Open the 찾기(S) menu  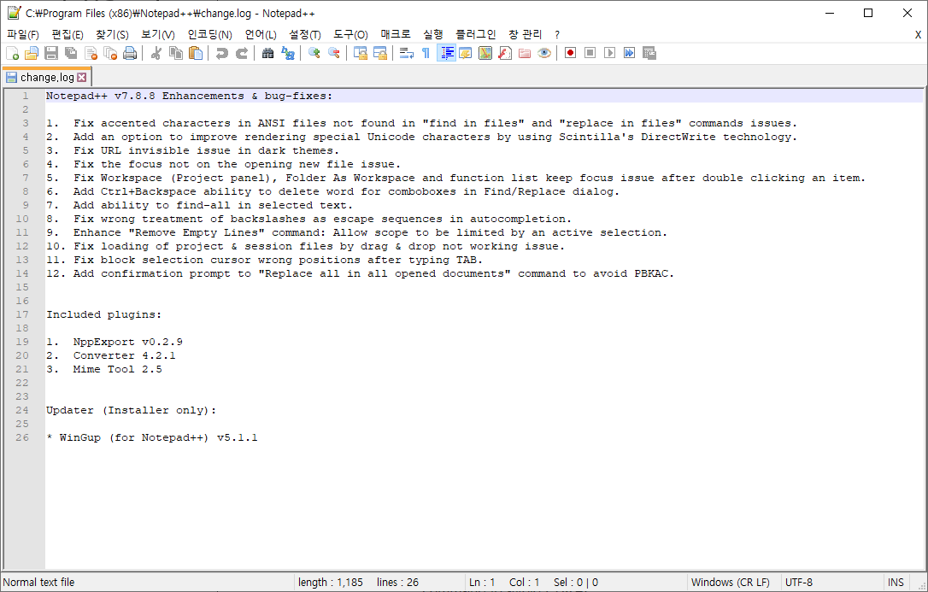point(113,35)
